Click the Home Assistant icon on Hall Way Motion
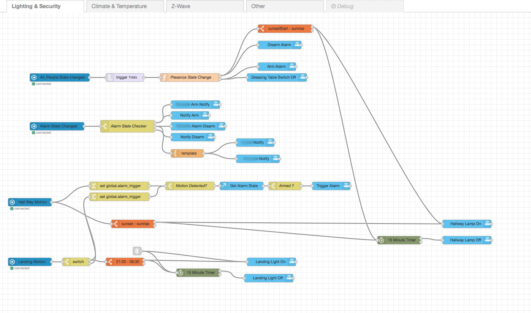This screenshot has width=531, height=313. (12, 202)
